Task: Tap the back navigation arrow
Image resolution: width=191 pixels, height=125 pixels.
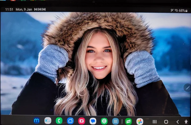Action: 177,122
